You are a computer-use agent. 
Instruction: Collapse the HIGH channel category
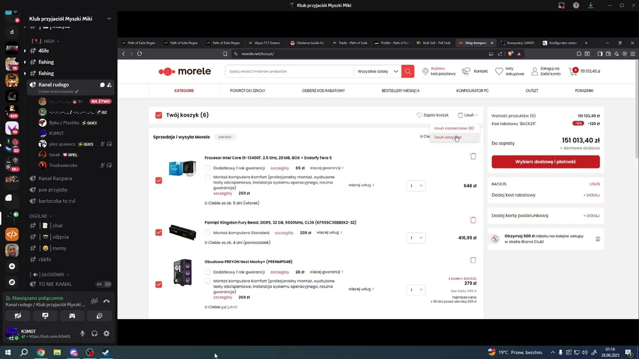[x=46, y=41]
